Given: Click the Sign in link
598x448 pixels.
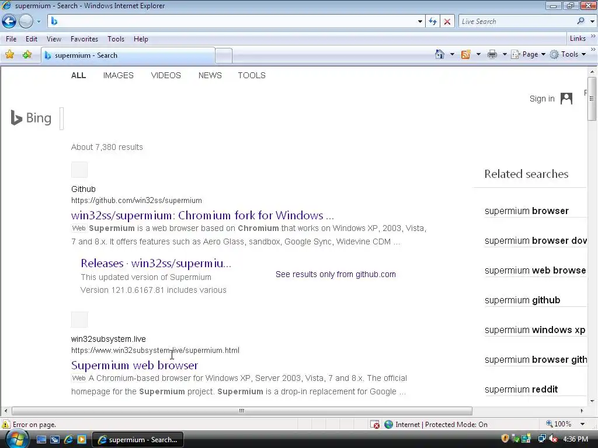Looking at the screenshot, I should (x=541, y=99).
